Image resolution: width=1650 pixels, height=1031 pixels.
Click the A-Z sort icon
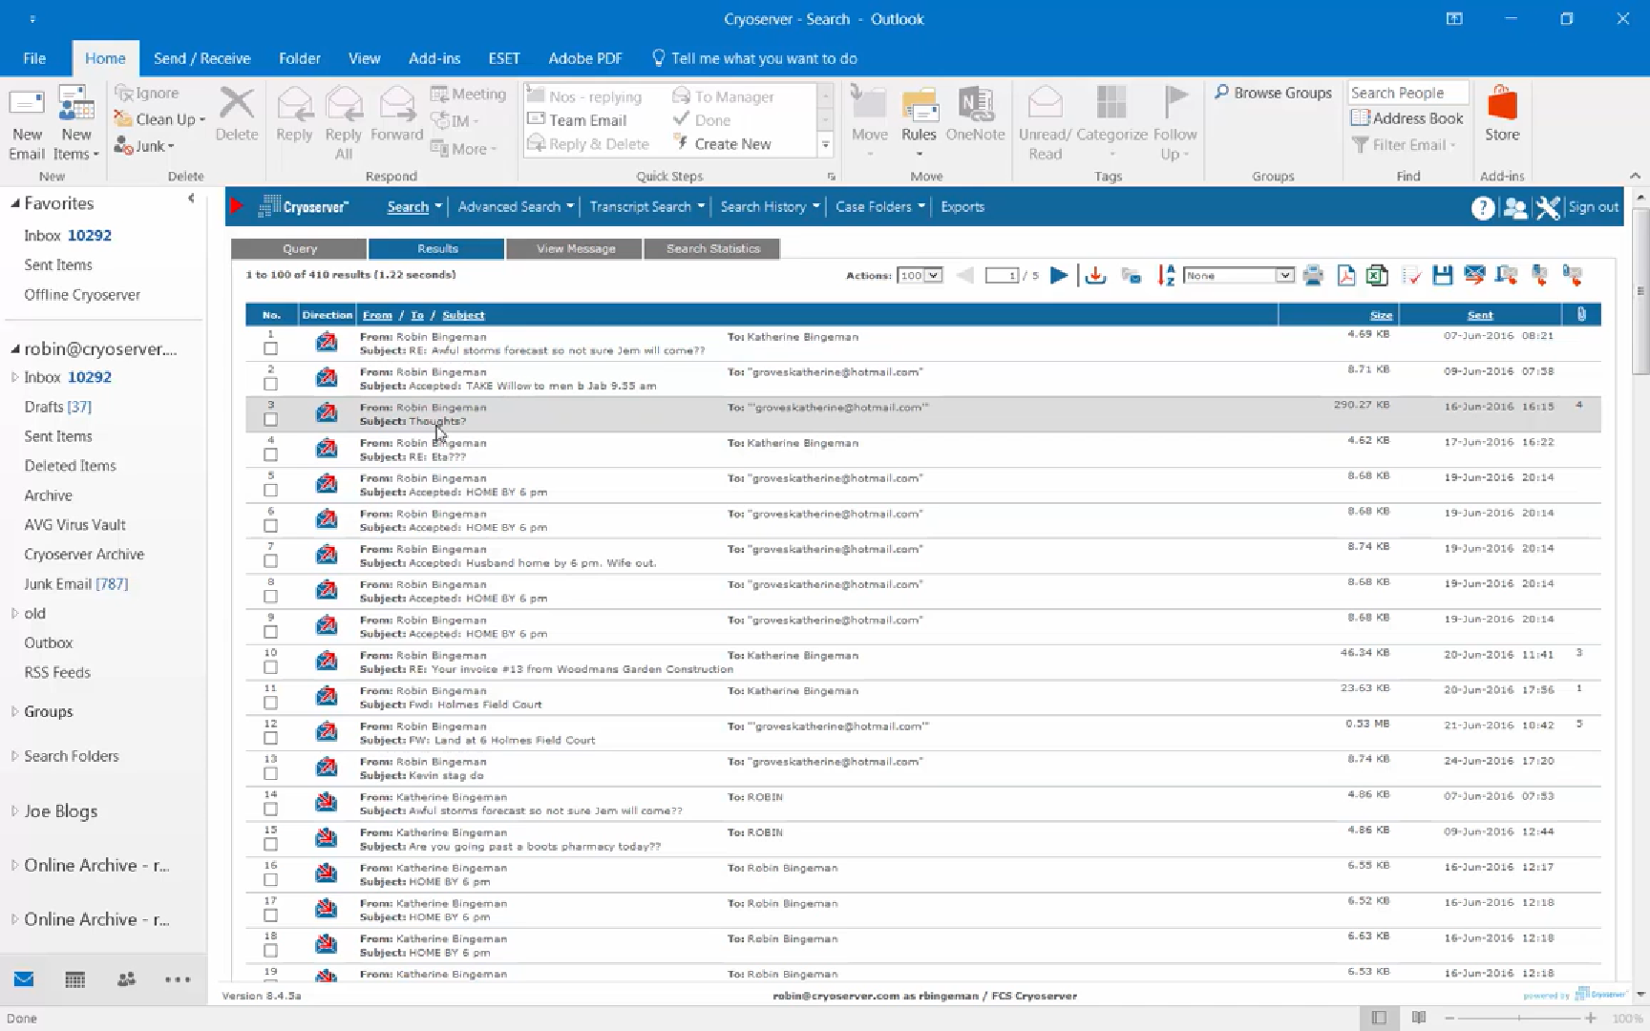click(x=1166, y=276)
